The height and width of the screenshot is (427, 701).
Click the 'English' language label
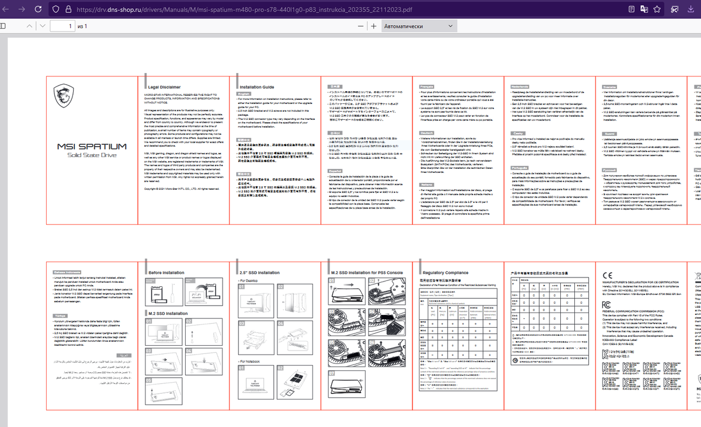(x=242, y=93)
